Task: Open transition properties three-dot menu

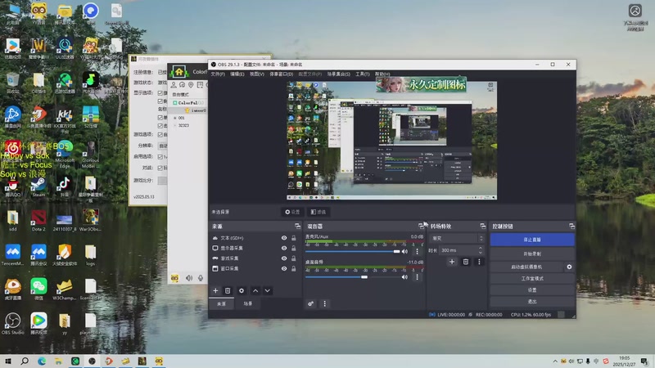Action: click(479, 262)
